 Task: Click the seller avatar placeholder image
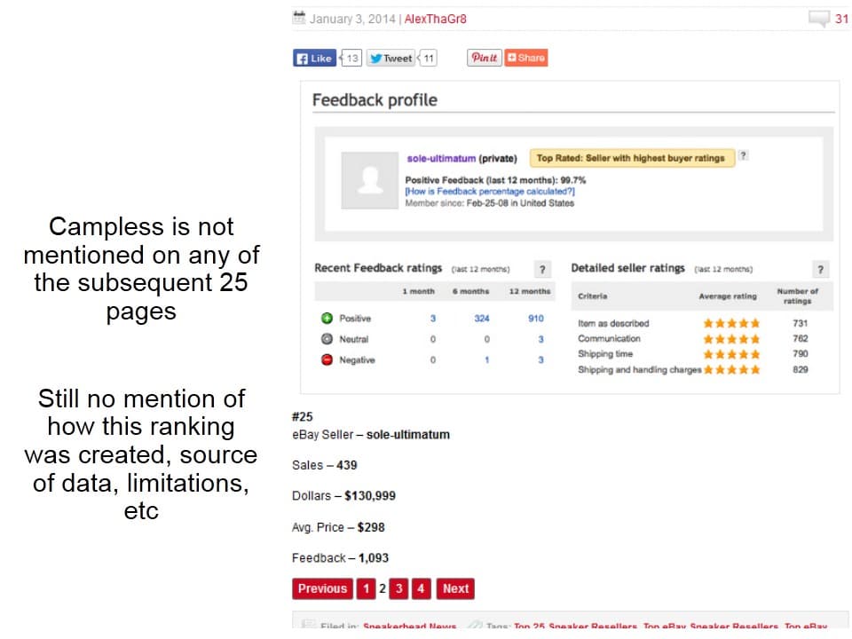coord(370,180)
